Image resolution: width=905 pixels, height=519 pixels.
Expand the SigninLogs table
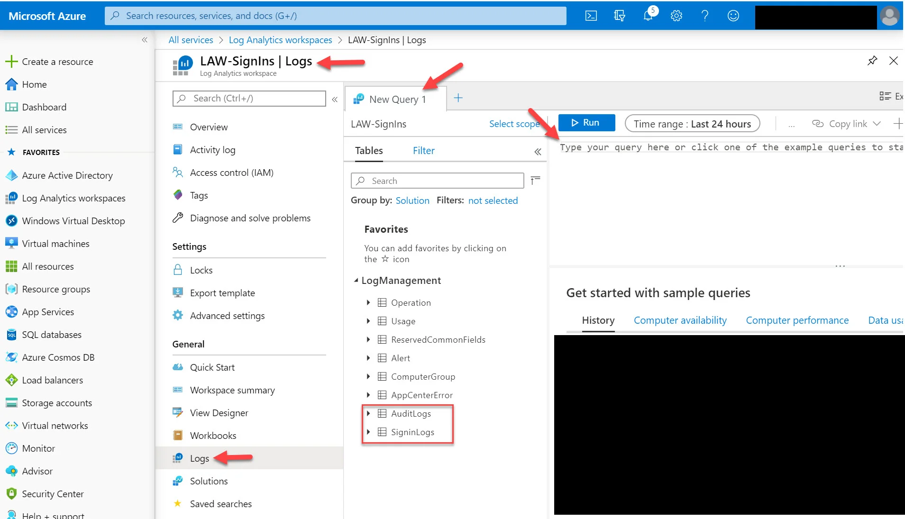click(x=368, y=432)
